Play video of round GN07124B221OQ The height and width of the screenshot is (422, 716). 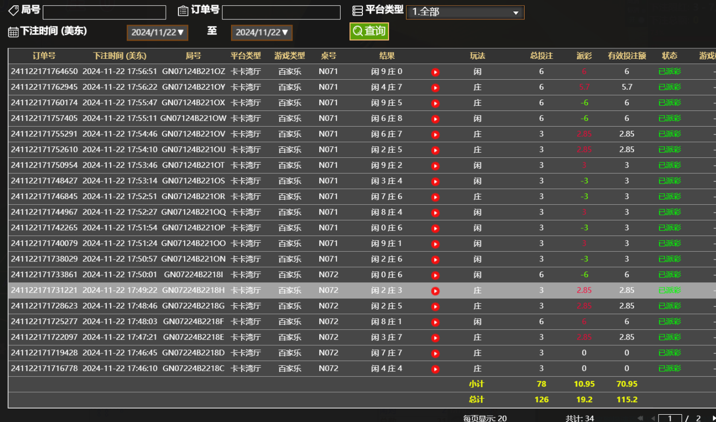pos(435,213)
